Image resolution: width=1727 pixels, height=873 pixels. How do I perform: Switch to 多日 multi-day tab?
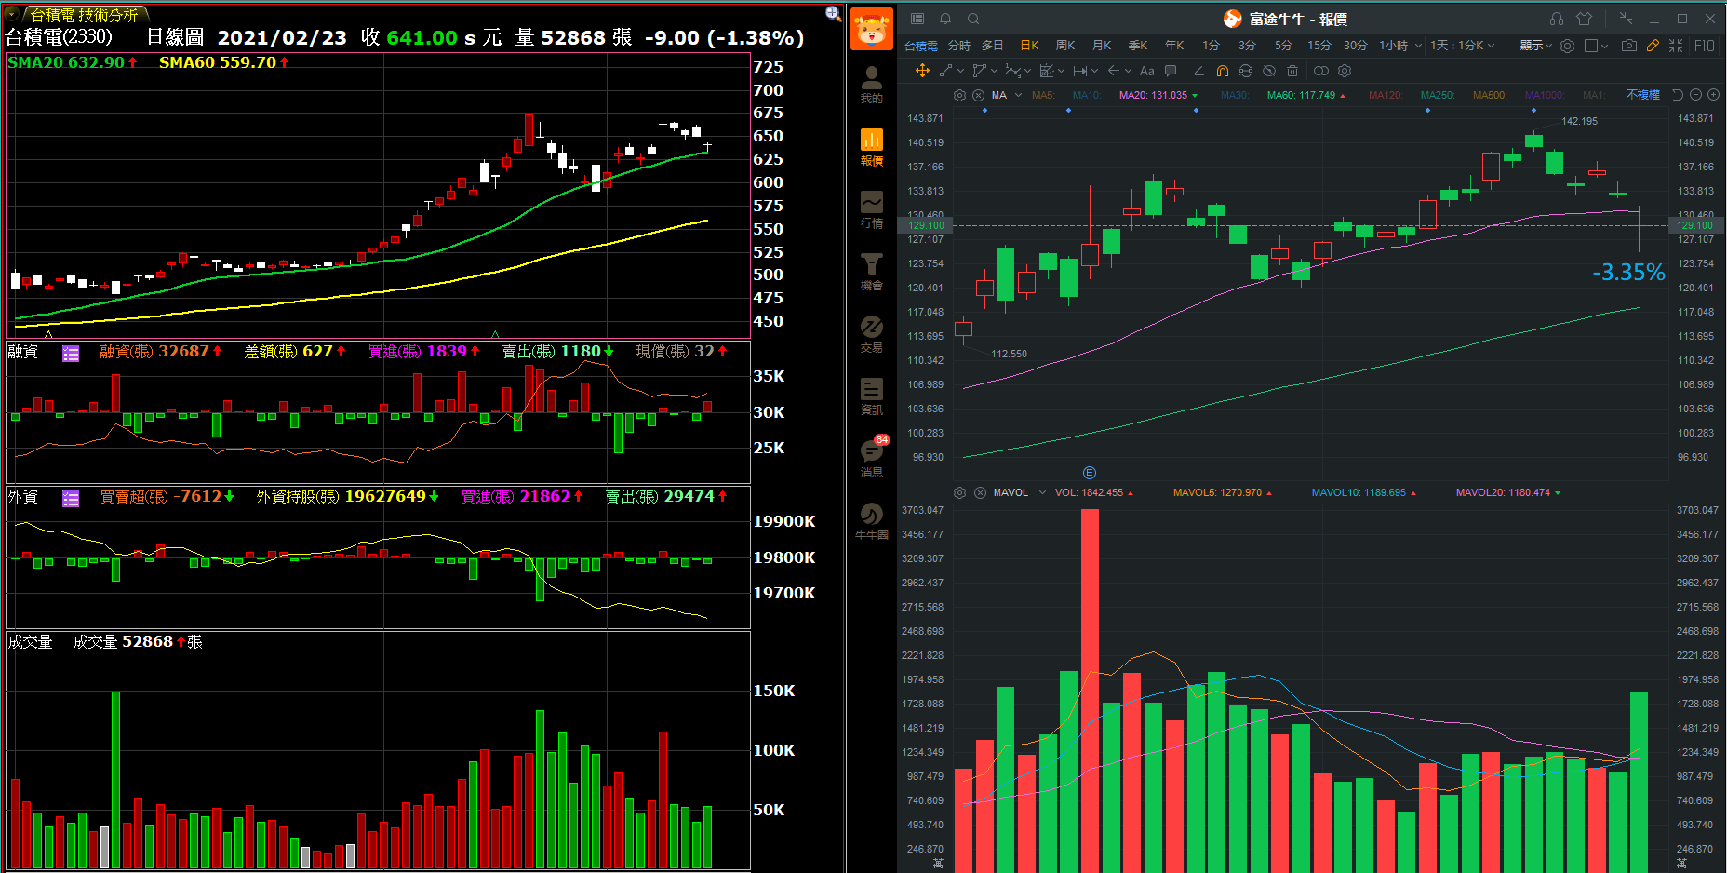[993, 45]
